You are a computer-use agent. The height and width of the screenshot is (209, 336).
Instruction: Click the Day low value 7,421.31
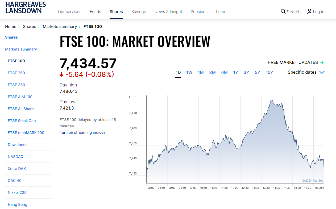pos(68,108)
